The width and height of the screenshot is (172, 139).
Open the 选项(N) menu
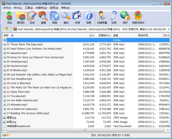point(54,8)
